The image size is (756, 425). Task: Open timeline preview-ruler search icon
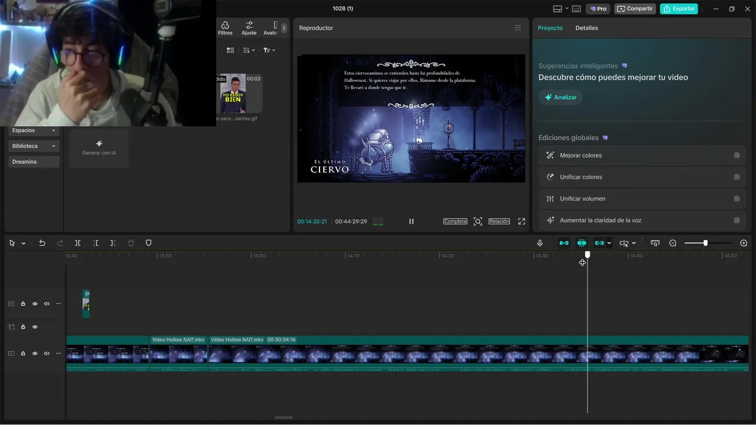[655, 243]
